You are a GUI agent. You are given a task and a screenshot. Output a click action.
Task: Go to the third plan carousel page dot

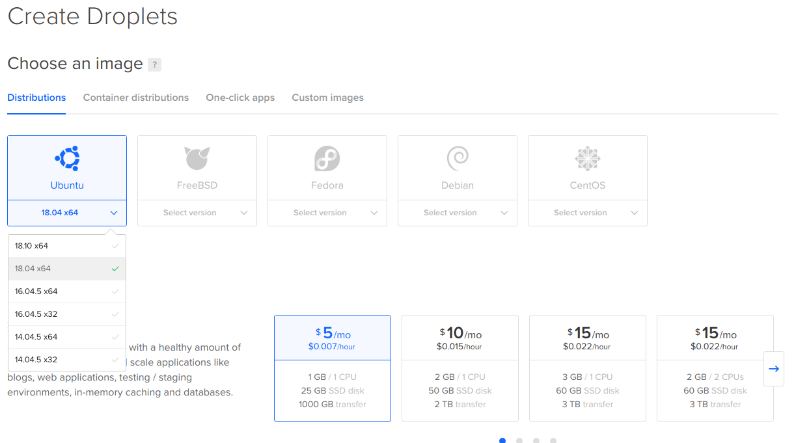coord(536,440)
